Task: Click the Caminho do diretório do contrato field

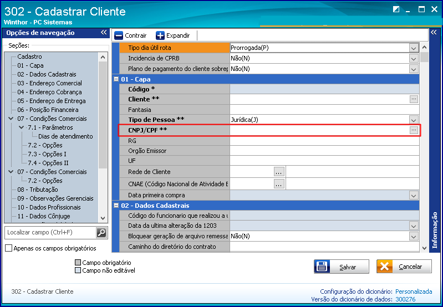Action: 324,247
